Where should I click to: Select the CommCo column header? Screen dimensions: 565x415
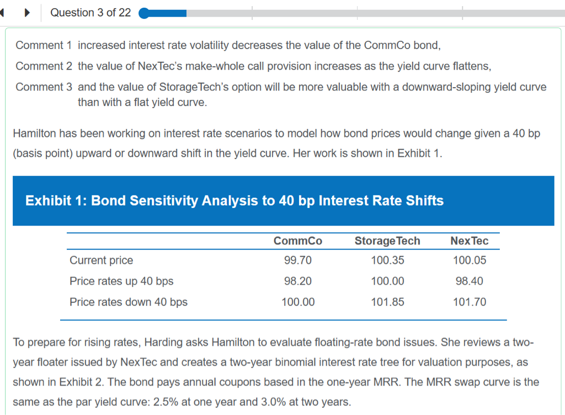pos(298,241)
